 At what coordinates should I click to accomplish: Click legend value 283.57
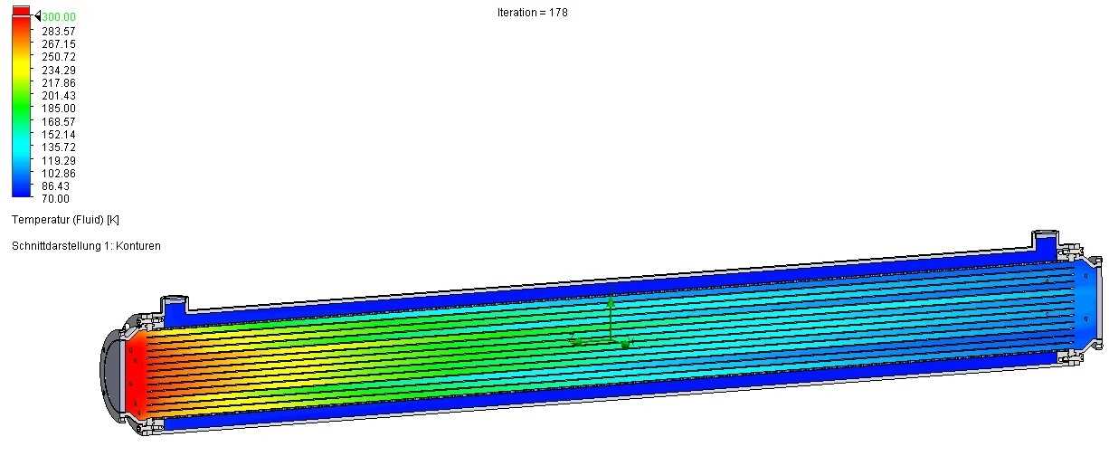coord(59,31)
